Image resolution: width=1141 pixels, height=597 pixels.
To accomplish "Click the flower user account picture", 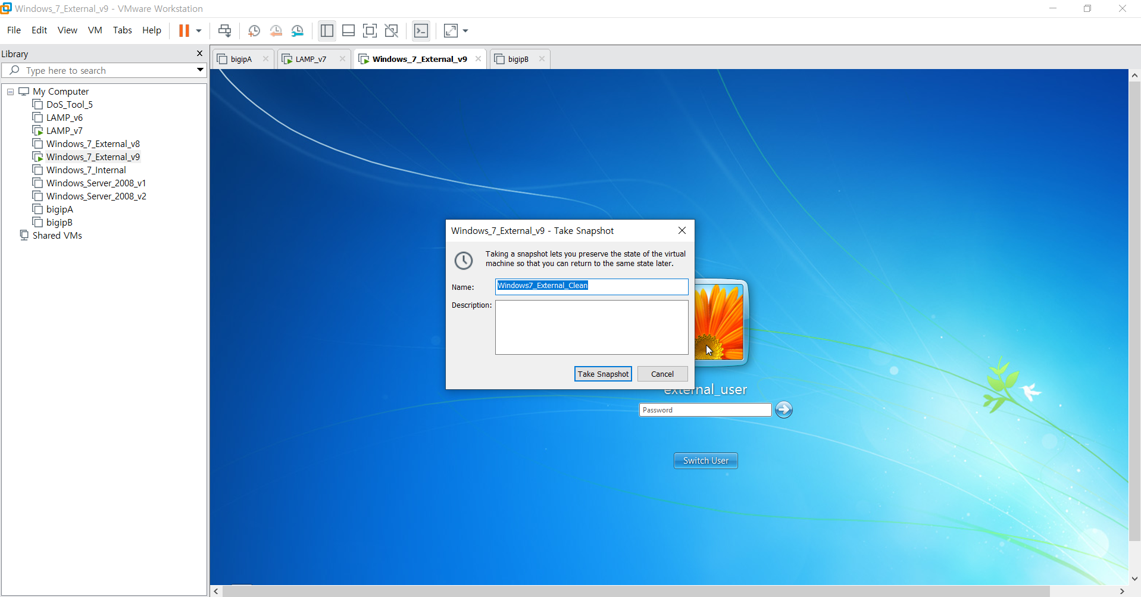I will (x=720, y=322).
